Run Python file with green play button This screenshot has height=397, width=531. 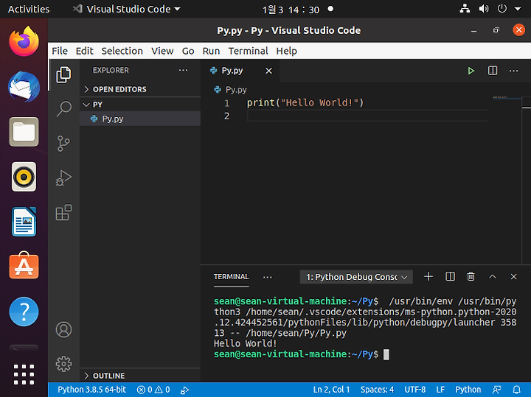pyautogui.click(x=471, y=71)
